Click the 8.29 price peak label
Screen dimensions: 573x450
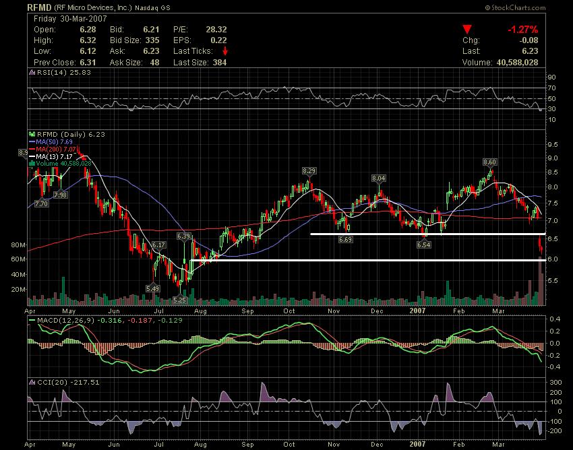[309, 170]
